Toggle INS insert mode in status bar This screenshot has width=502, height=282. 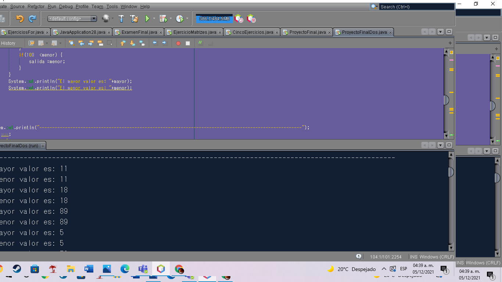[414, 257]
